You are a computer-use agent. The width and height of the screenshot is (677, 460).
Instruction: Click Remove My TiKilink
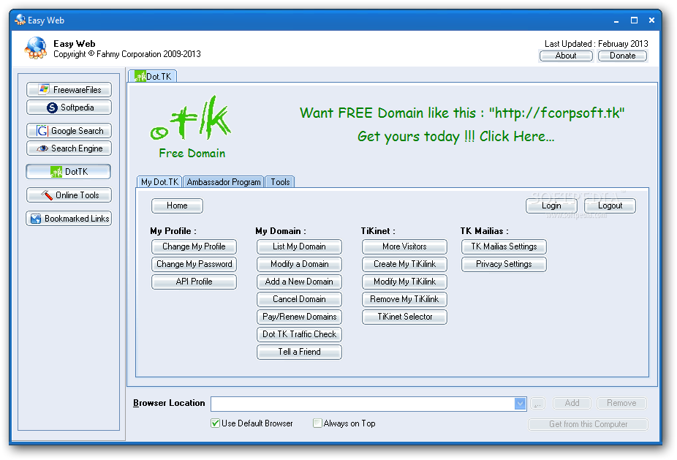click(x=404, y=299)
